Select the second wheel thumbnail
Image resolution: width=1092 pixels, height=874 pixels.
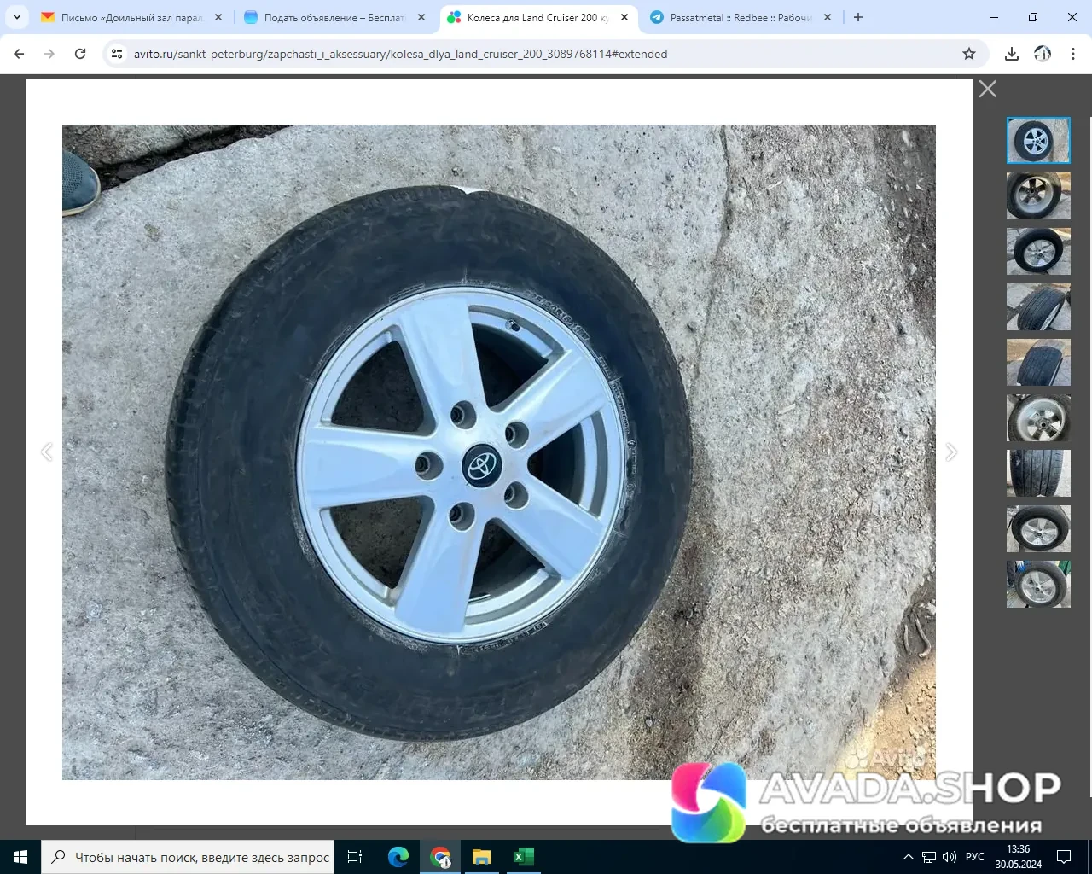[1038, 195]
